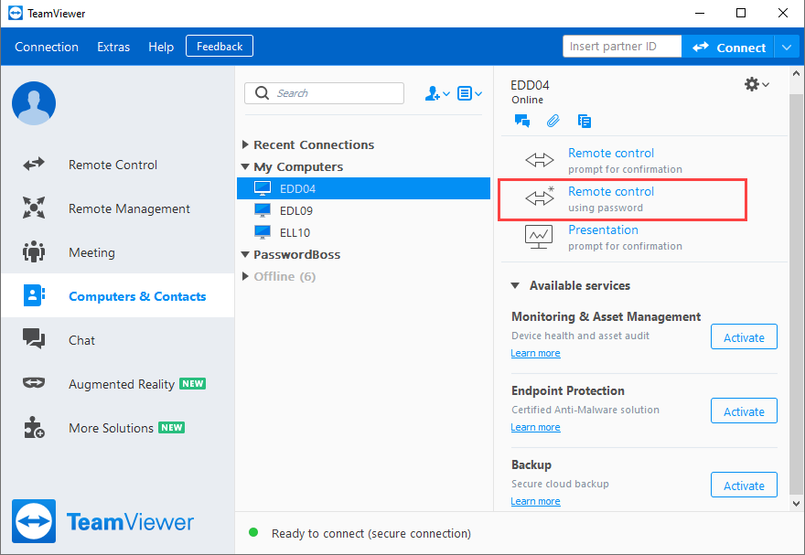Open the add contact dropdown

(437, 93)
